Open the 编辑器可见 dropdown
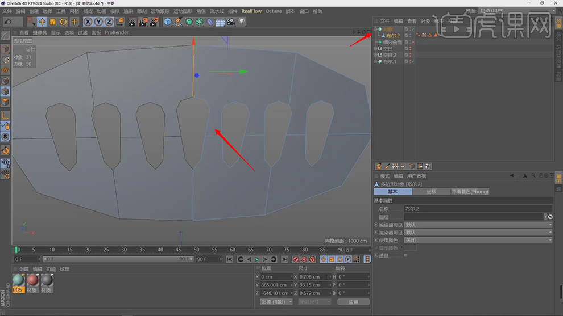Screen dimensions: 563x316 point(478,225)
